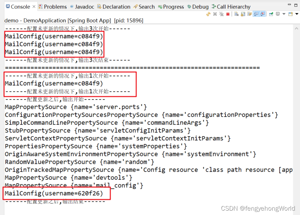Close the Console tab
This screenshot has width=300, height=215.
tap(33, 6)
